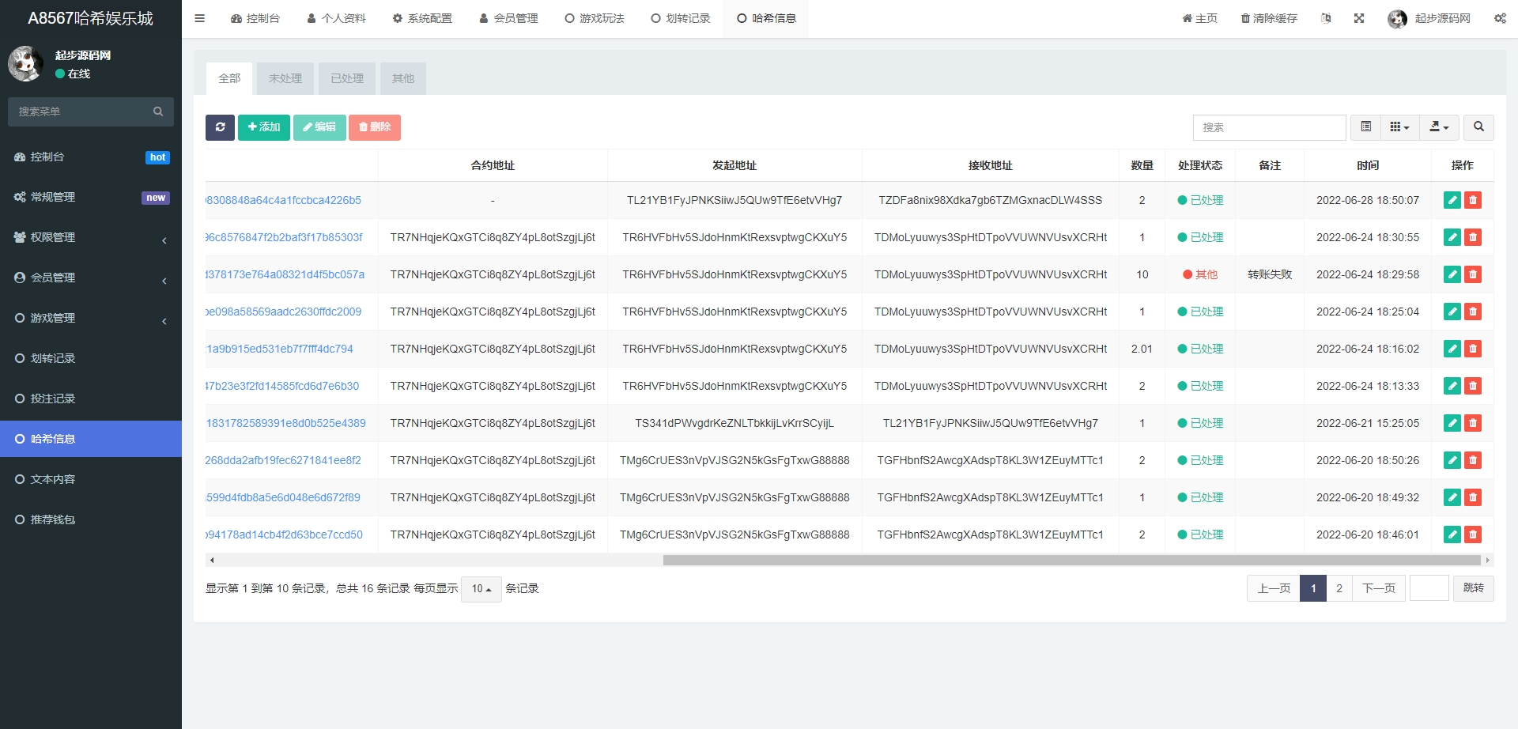The height and width of the screenshot is (729, 1518).
Task: Edit the 2022-06-28 18:50:07 row with pencil icon
Action: click(1452, 201)
